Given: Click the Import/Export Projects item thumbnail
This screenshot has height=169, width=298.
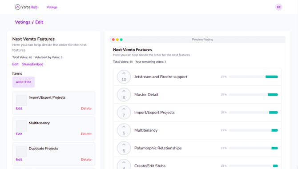Looking at the screenshot, I should pyautogui.click(x=21, y=100).
